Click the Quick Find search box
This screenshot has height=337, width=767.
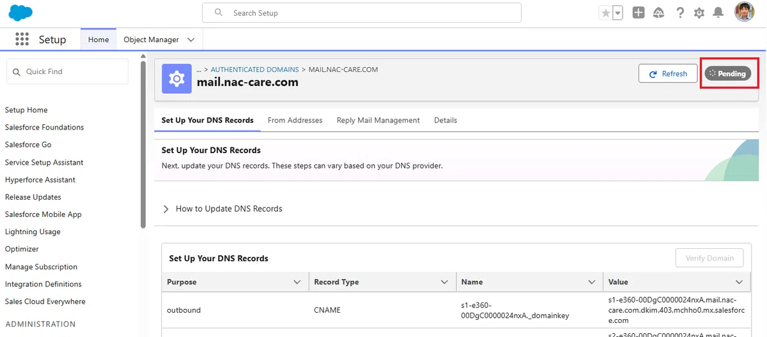67,71
